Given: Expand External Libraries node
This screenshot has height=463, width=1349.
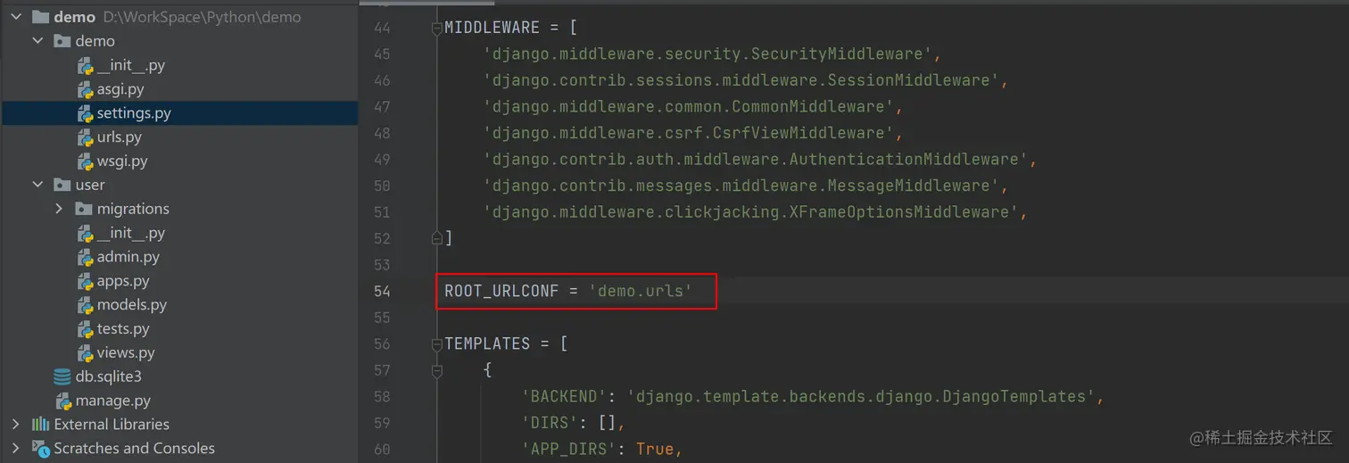Looking at the screenshot, I should tap(16, 424).
